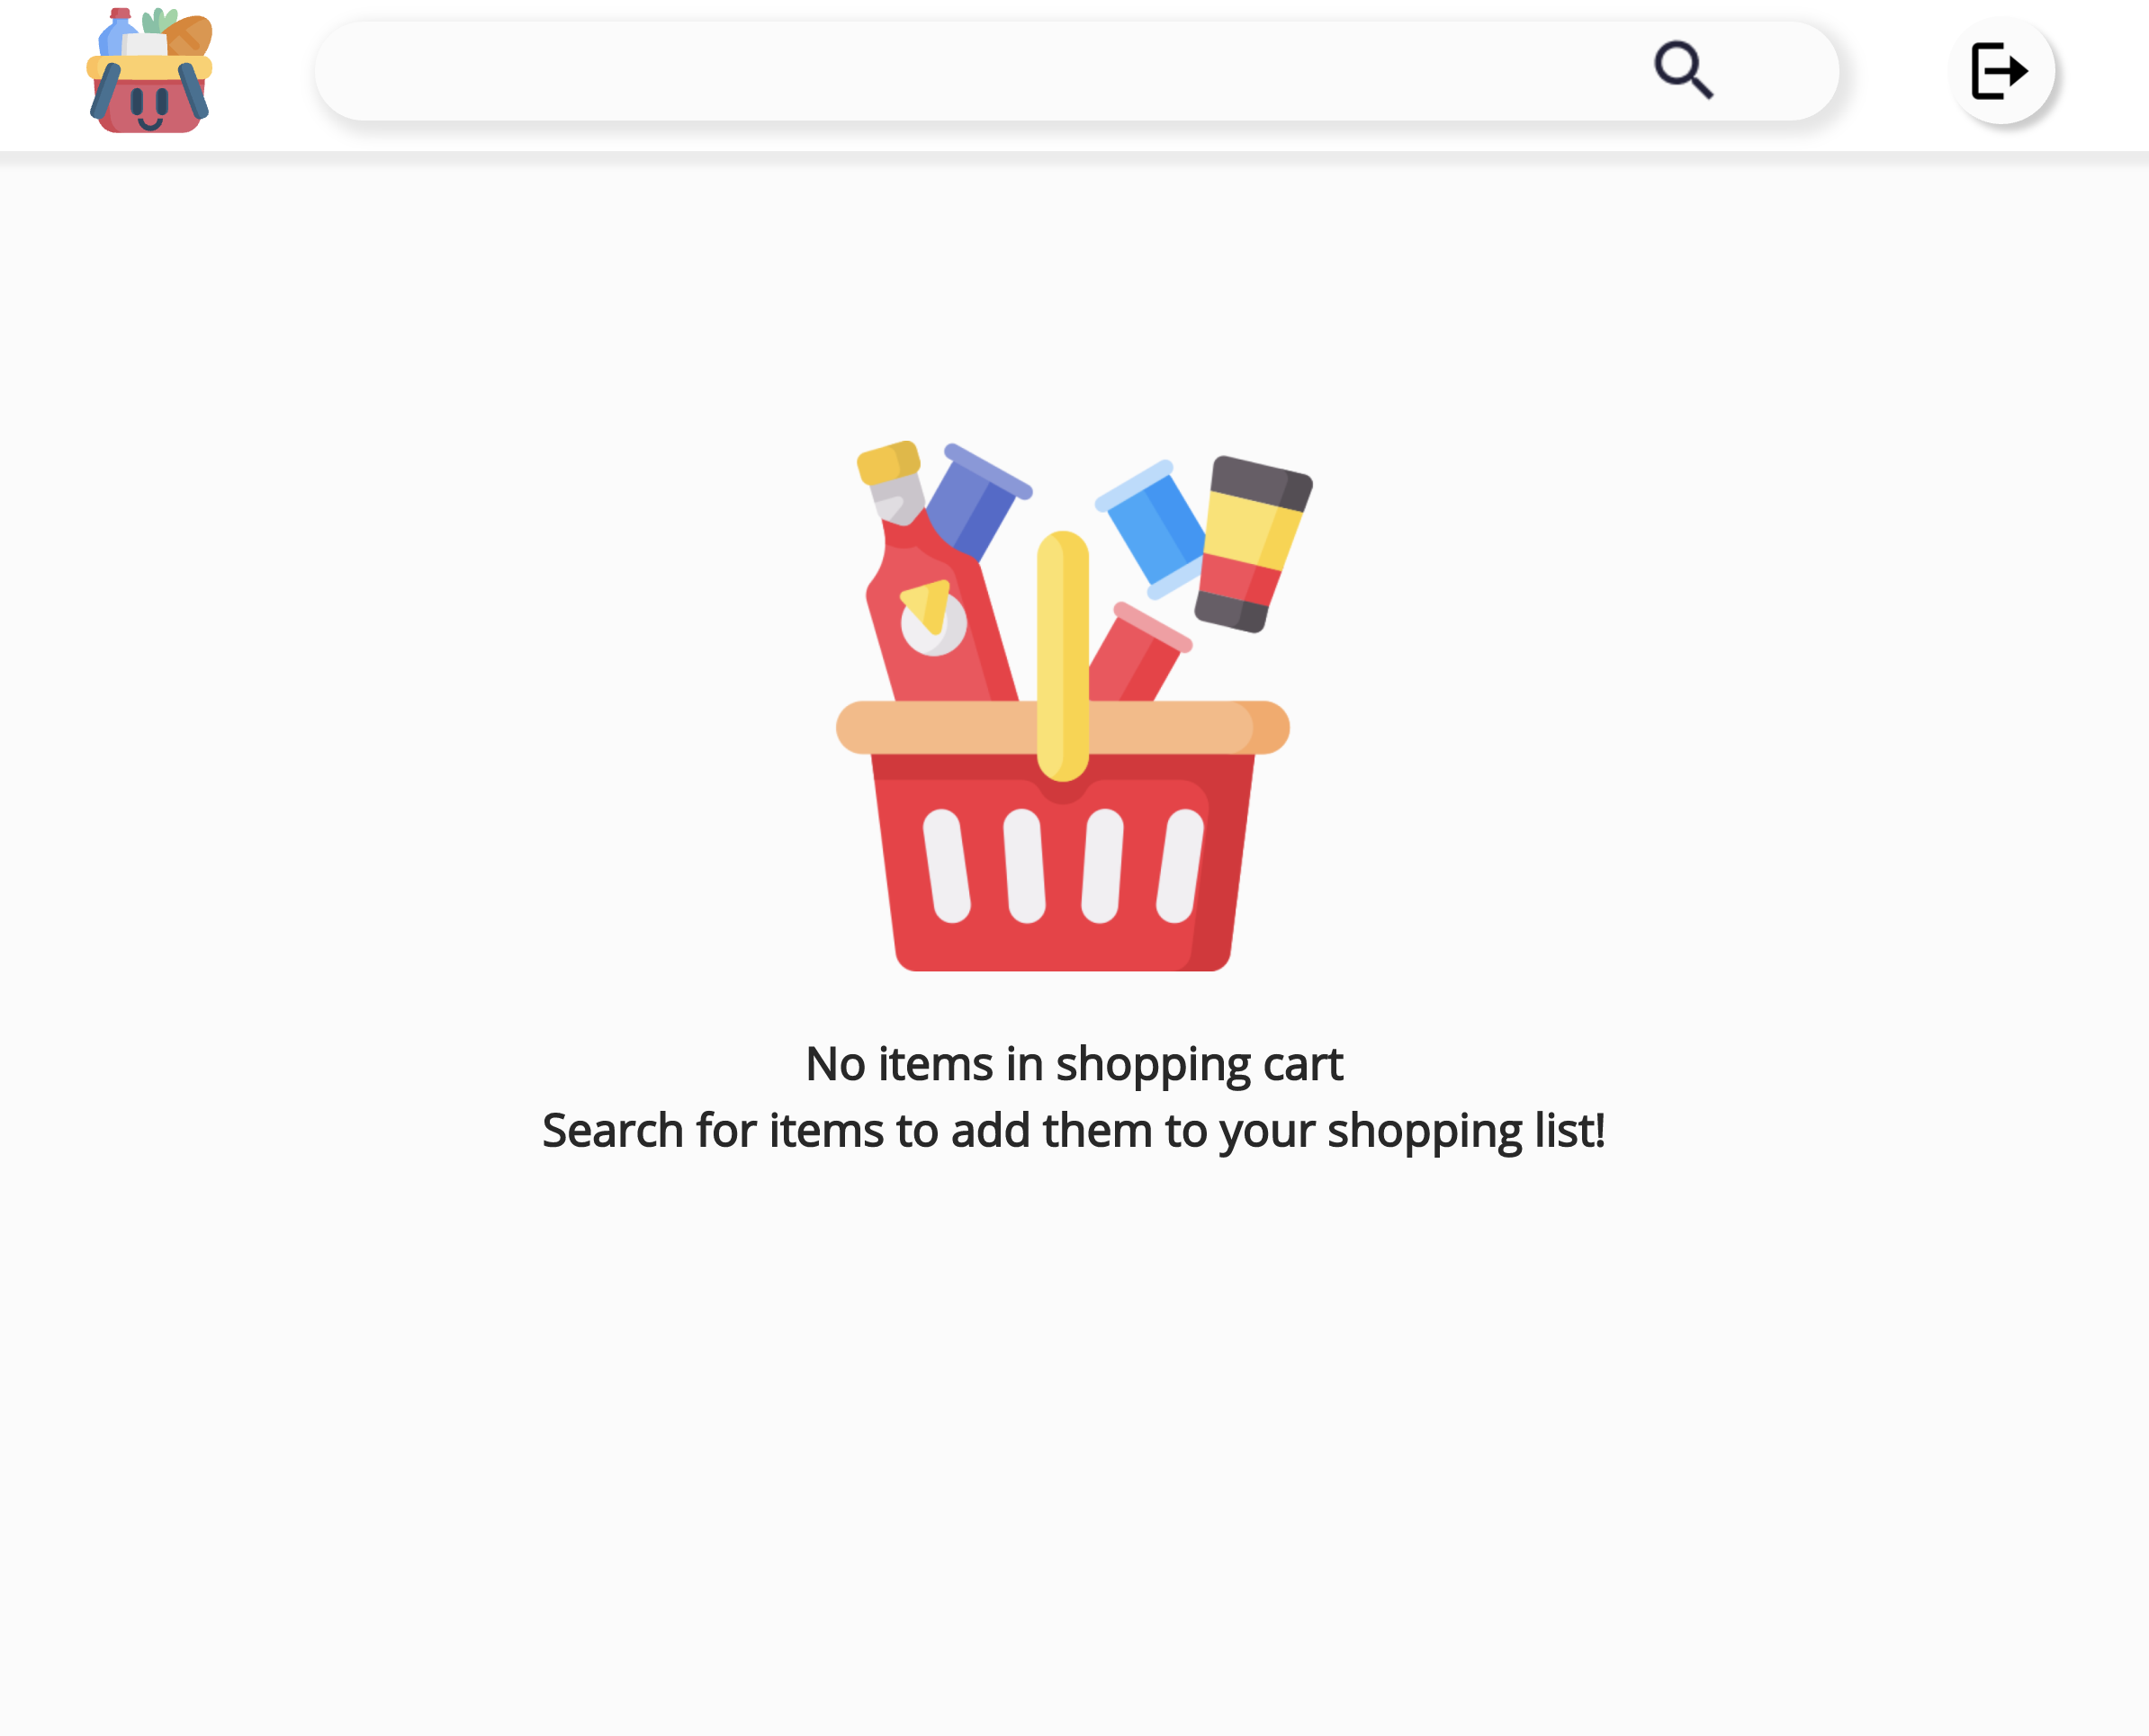Viewport: 2149px width, 1736px height.
Task: Click the "No items in shopping cart" text
Action: pyautogui.click(x=1074, y=1064)
